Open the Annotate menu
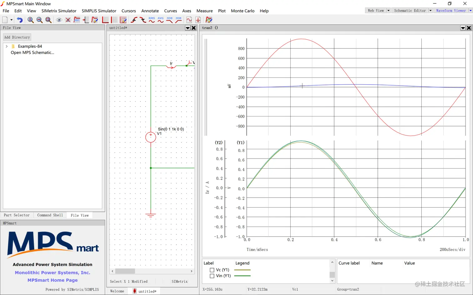This screenshot has height=295, width=473. (x=150, y=11)
